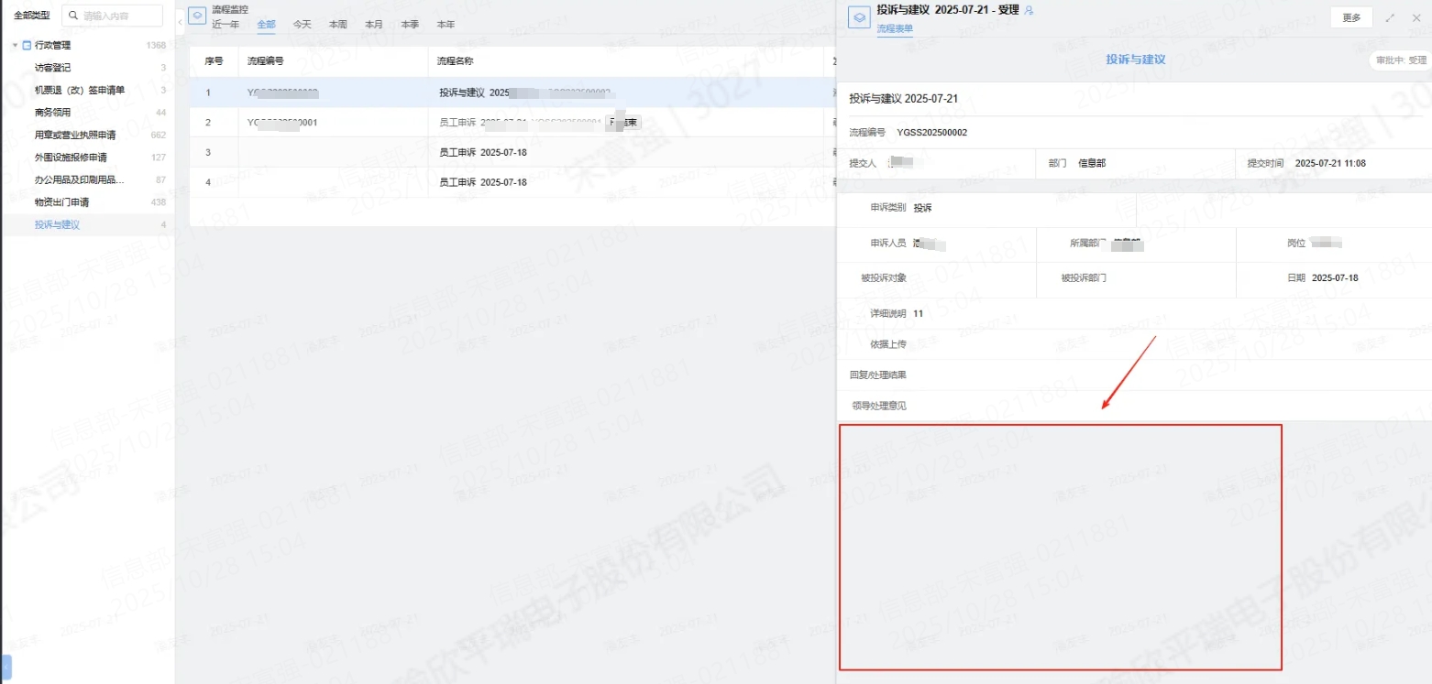The height and width of the screenshot is (684, 1432).
Task: Open row 3 员工申诉 2025-07-18
Action: point(483,152)
